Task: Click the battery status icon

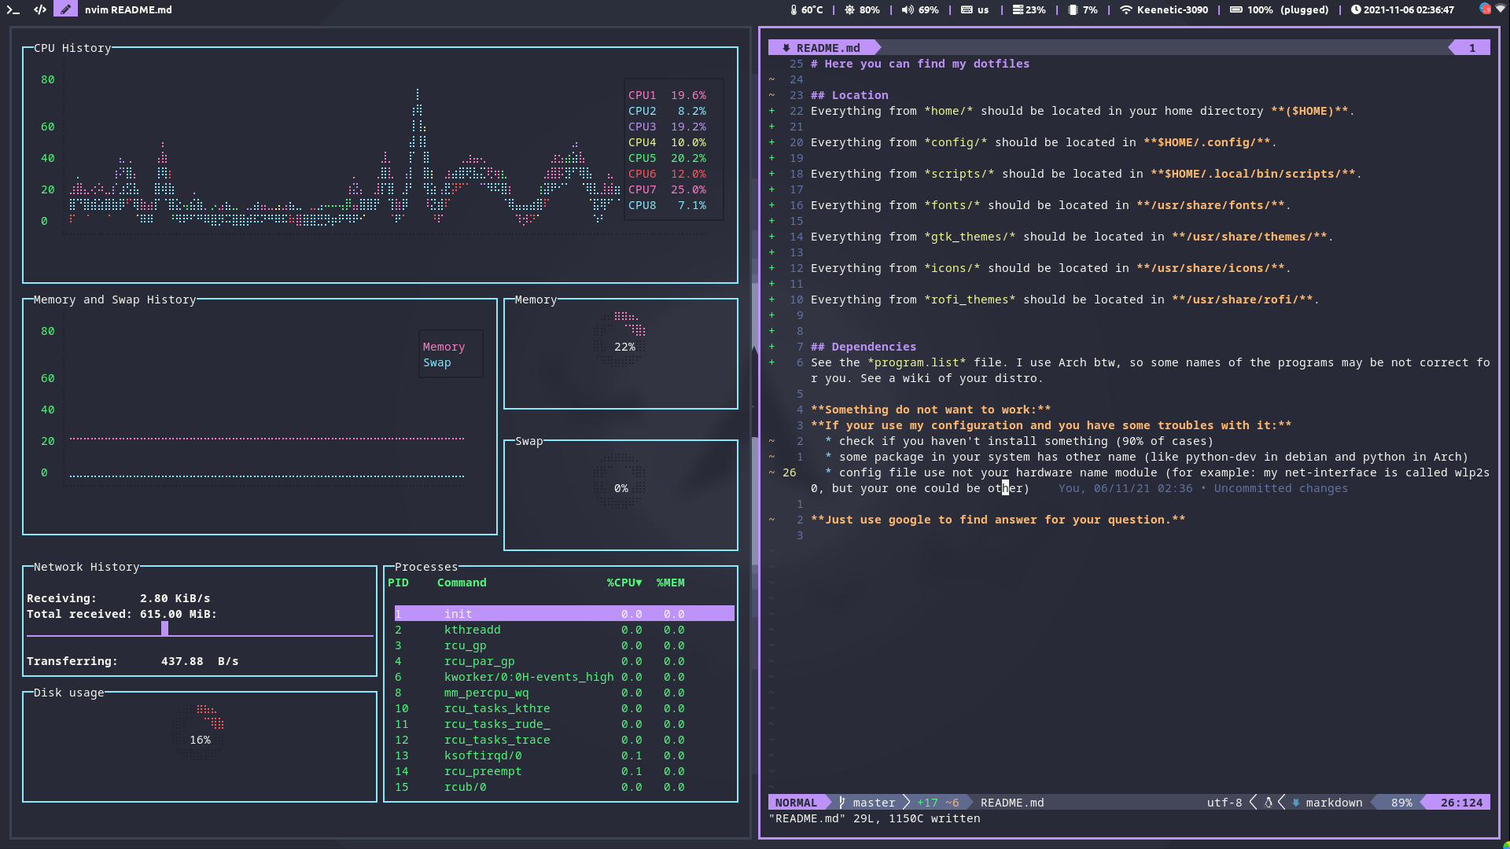Action: [x=1236, y=10]
